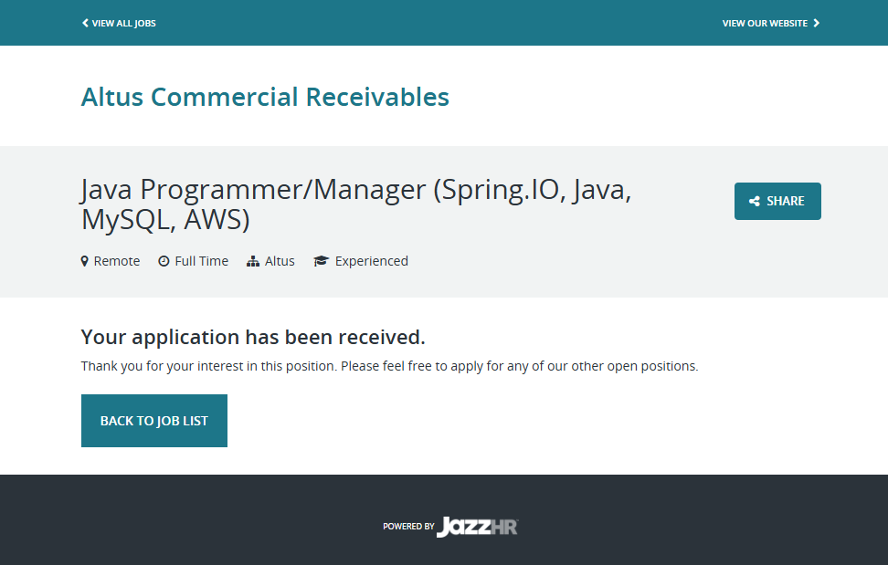Select the Java Programmer/Manager job title heading
888x565 pixels.
(x=356, y=204)
